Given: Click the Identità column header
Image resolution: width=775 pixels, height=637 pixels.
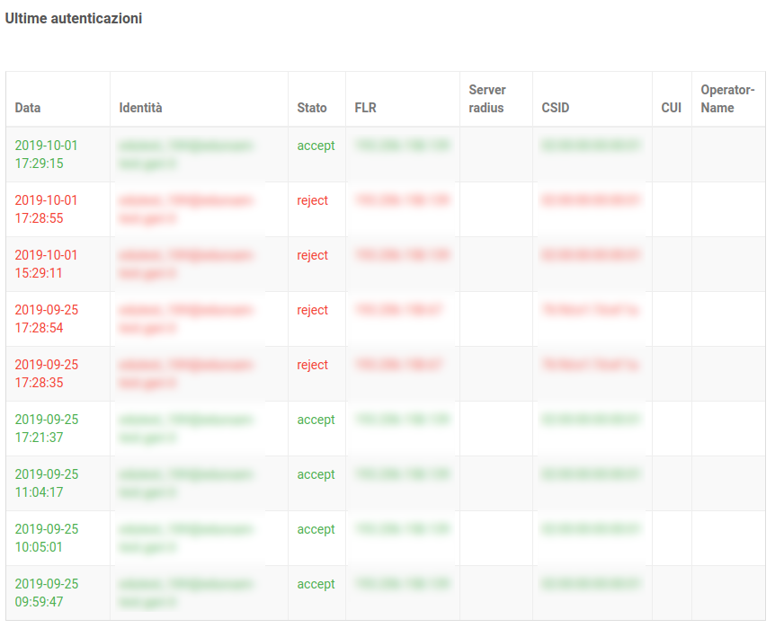Looking at the screenshot, I should pos(141,108).
